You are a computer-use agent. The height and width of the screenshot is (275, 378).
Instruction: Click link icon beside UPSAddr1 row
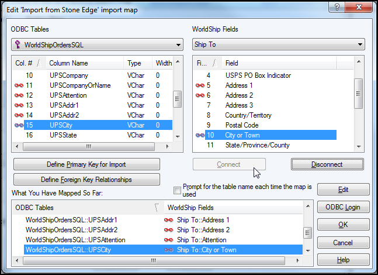pyautogui.click(x=19, y=105)
